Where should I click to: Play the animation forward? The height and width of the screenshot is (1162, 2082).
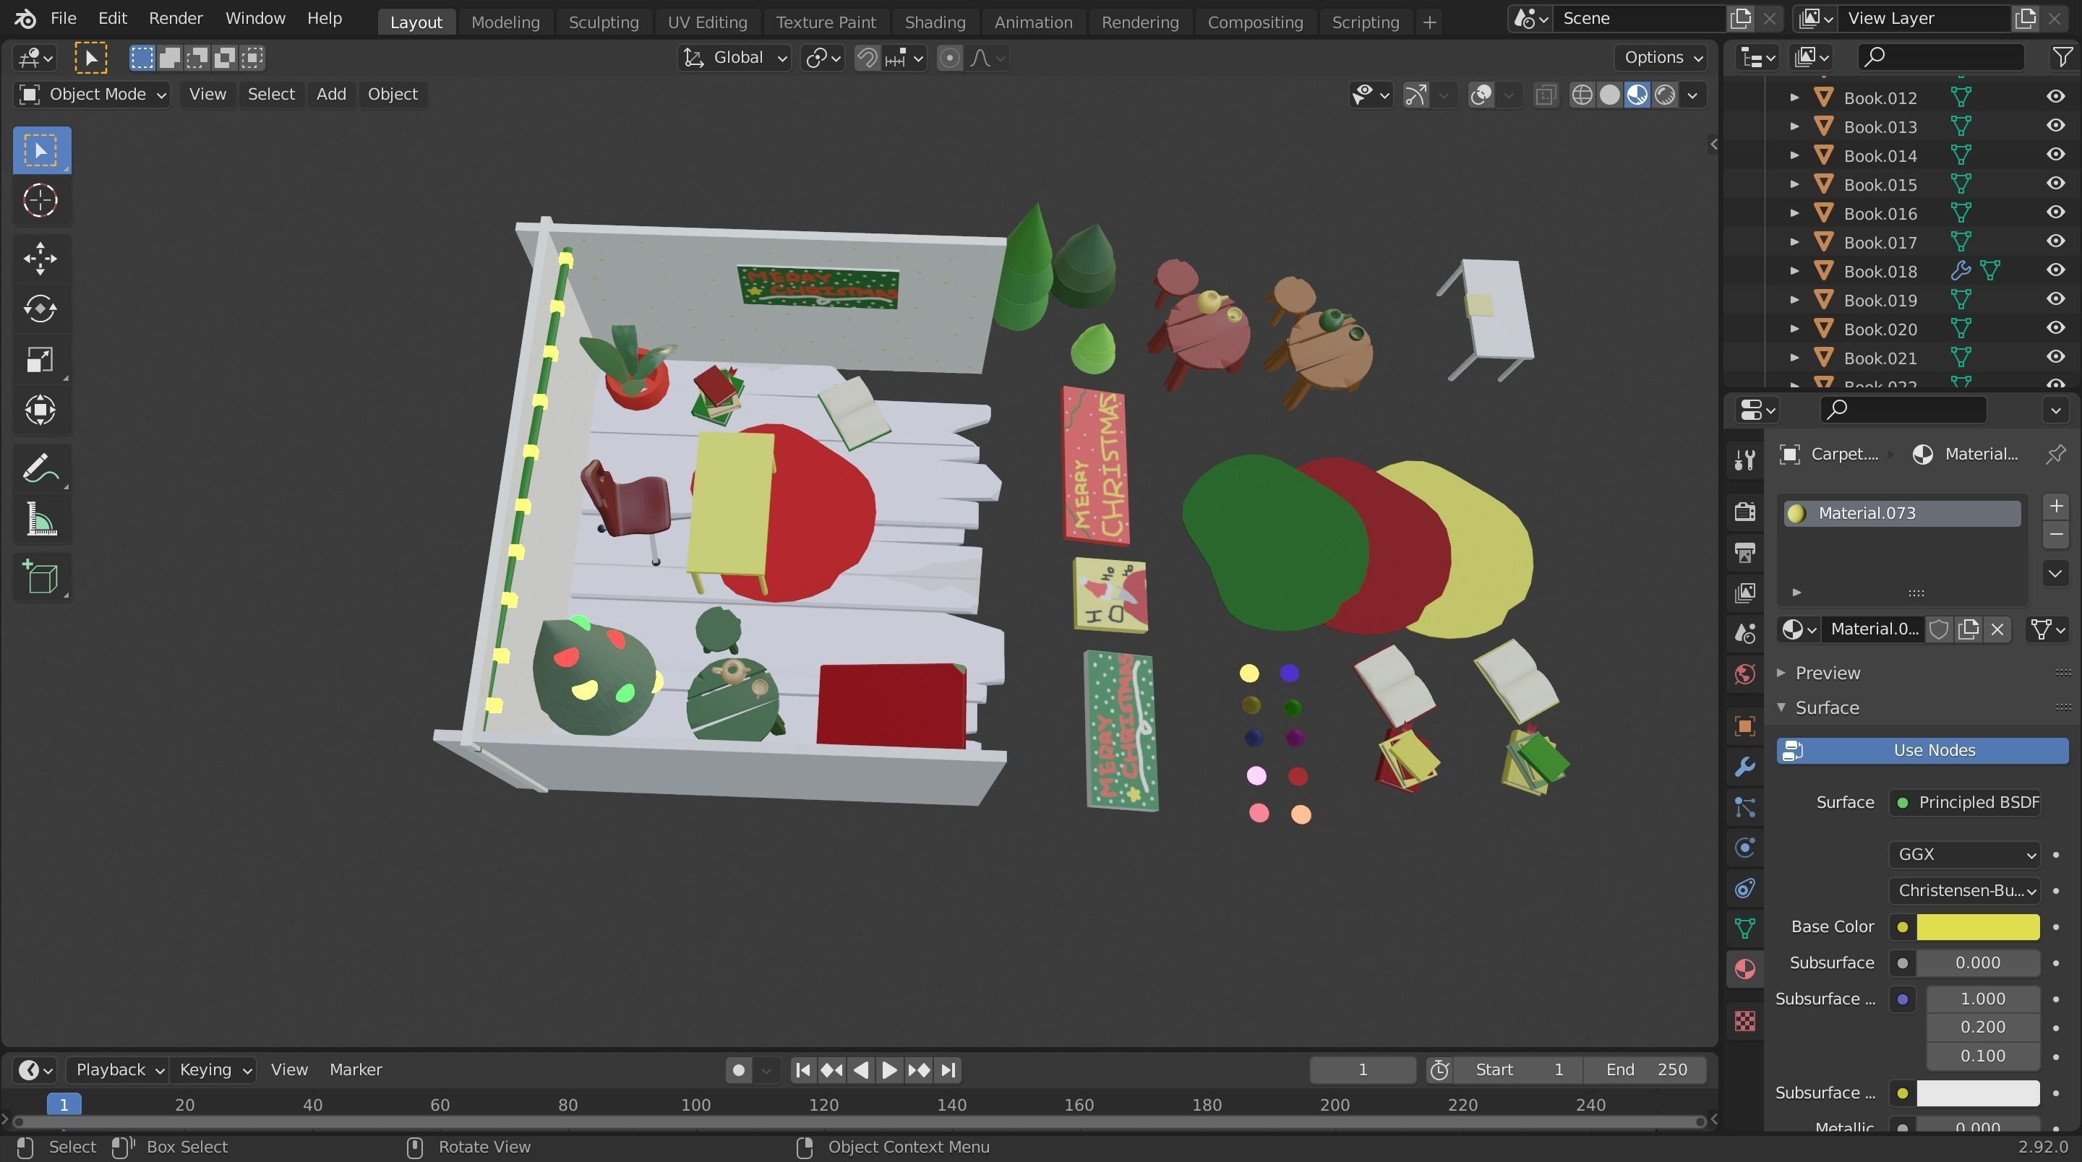[x=889, y=1070]
